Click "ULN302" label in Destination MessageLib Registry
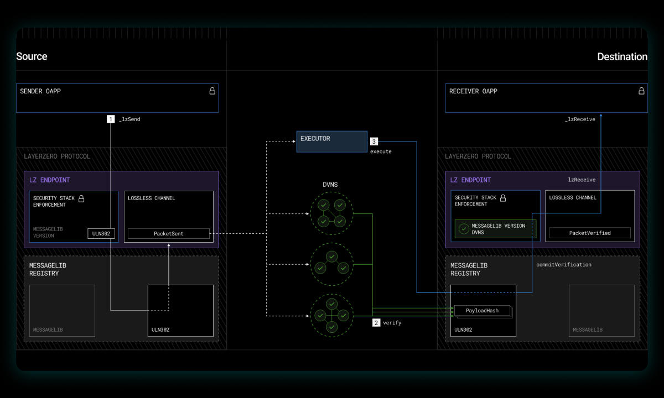Screen dimensions: 664x398 click(463, 330)
